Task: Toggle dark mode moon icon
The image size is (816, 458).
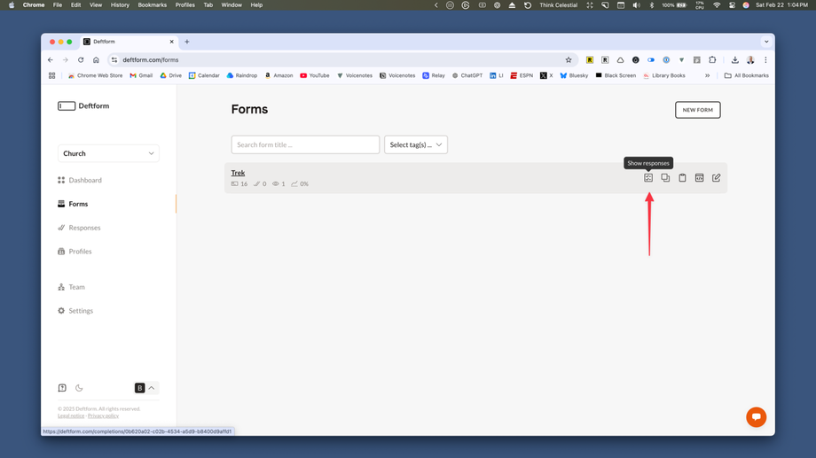Action: (79, 388)
